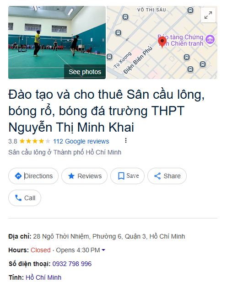Click the Reviews star button
This screenshot has height=282, width=227.
point(84,176)
